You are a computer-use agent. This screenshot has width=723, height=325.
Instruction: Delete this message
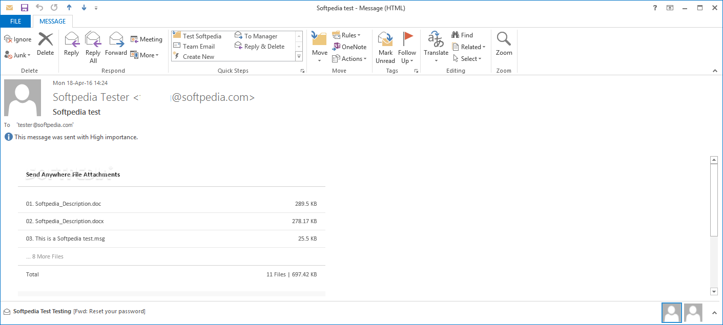[x=46, y=44]
